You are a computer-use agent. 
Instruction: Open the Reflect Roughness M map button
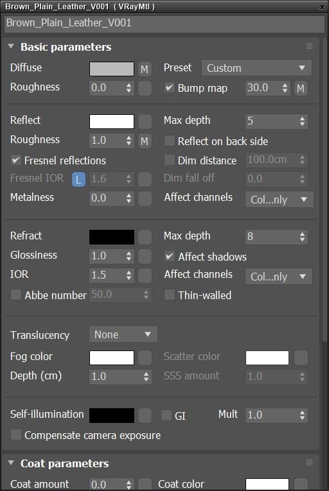(145, 141)
